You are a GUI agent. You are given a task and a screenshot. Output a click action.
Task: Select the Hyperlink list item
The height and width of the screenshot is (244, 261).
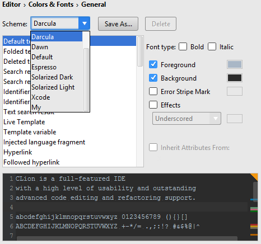coord(69,152)
